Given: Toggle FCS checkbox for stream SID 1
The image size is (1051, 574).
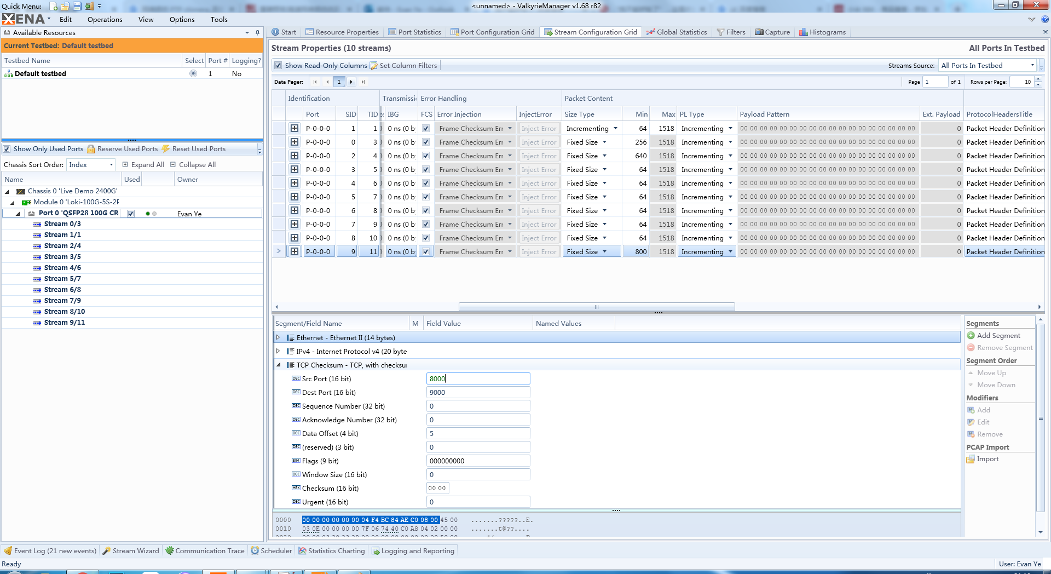Looking at the screenshot, I should [426, 128].
